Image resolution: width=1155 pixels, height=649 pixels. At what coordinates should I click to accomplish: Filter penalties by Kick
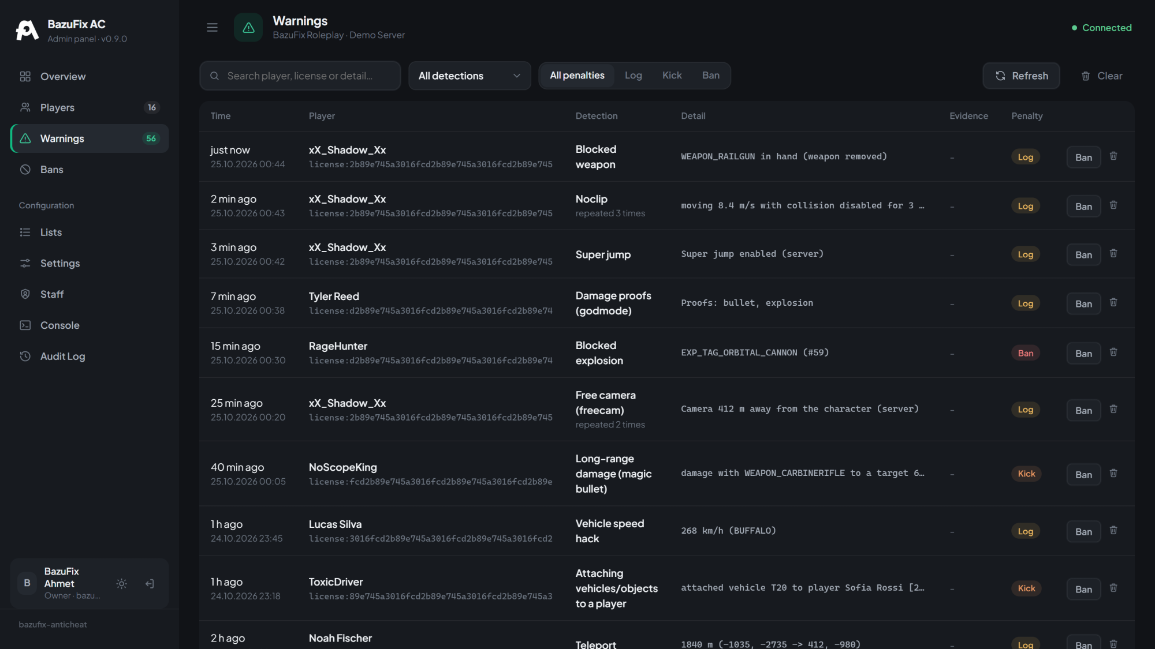[672, 76]
